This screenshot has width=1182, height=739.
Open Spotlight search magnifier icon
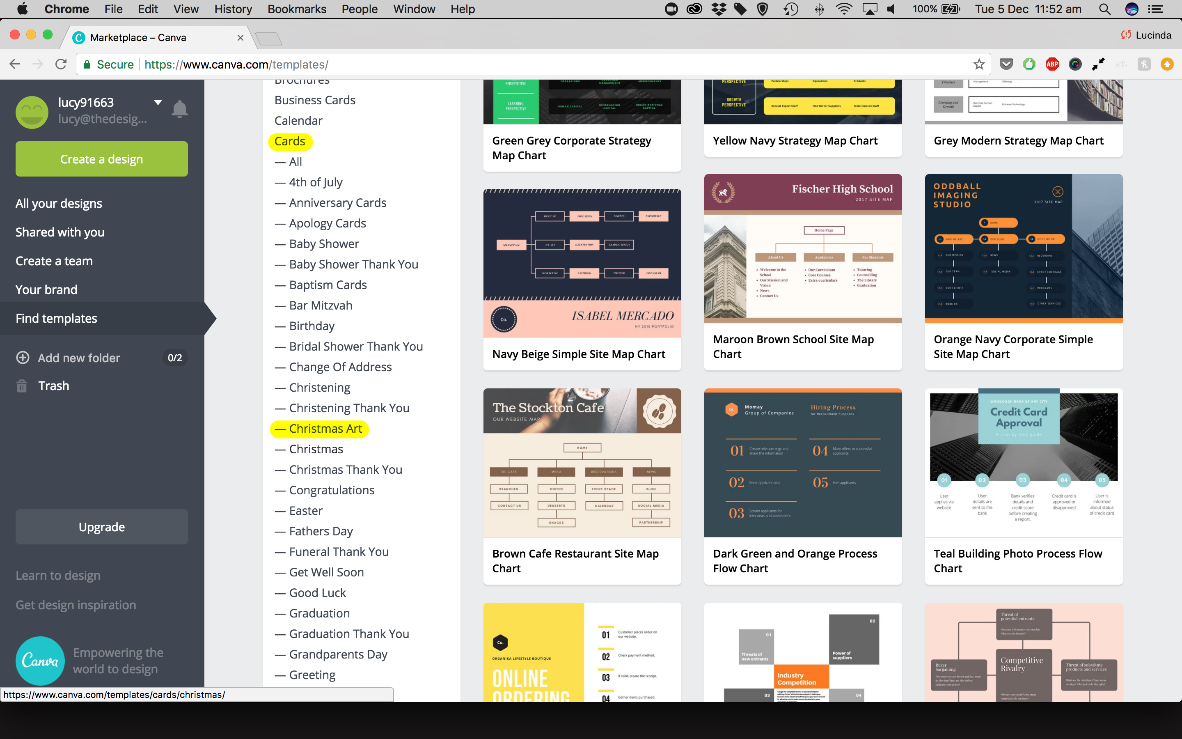point(1105,9)
